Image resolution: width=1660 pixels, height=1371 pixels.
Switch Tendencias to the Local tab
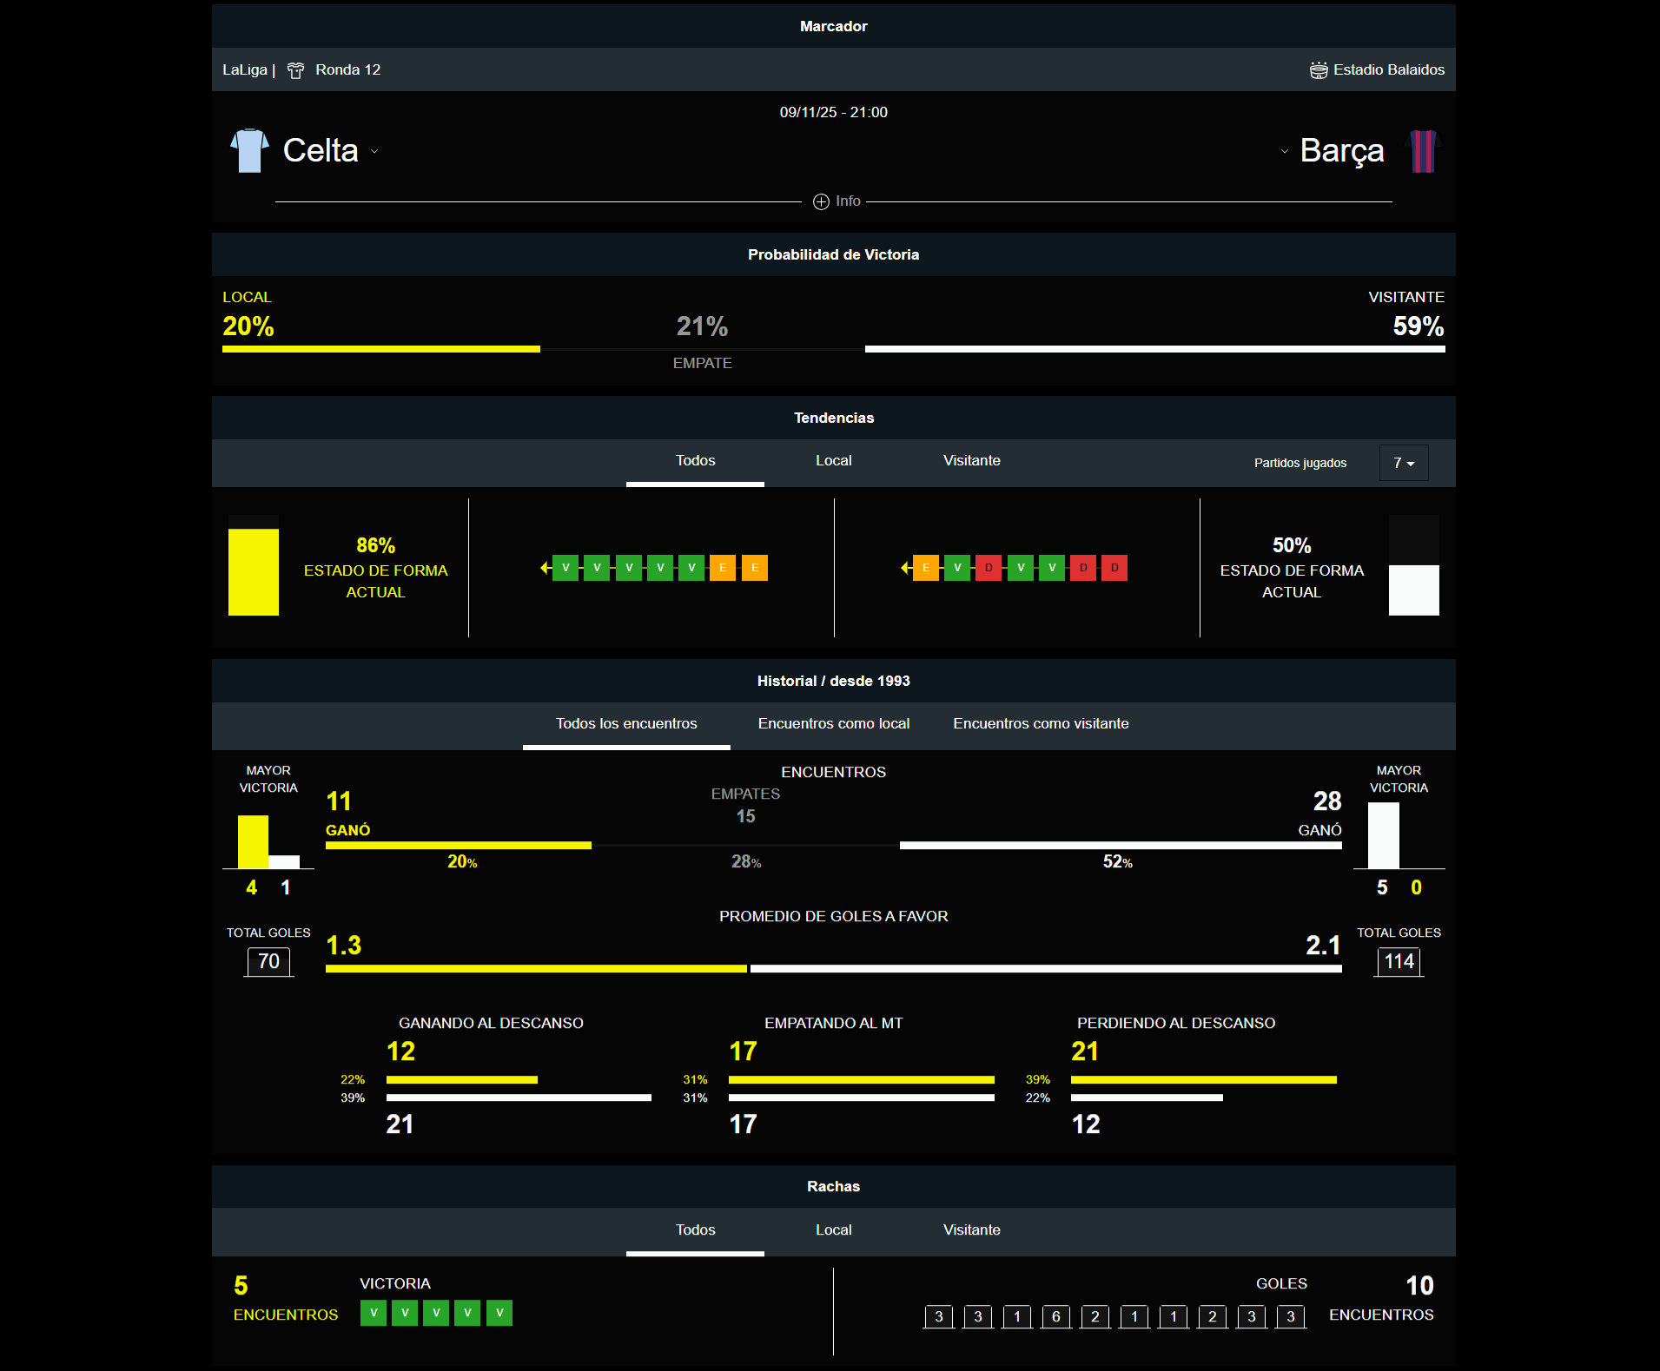pos(833,461)
